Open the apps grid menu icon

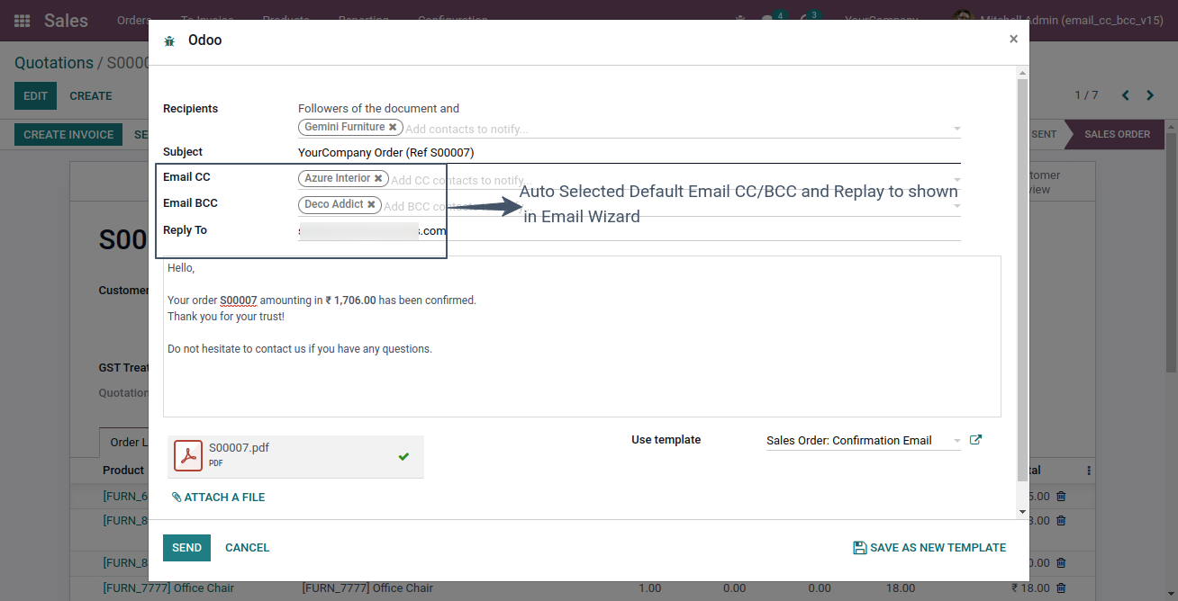point(23,20)
